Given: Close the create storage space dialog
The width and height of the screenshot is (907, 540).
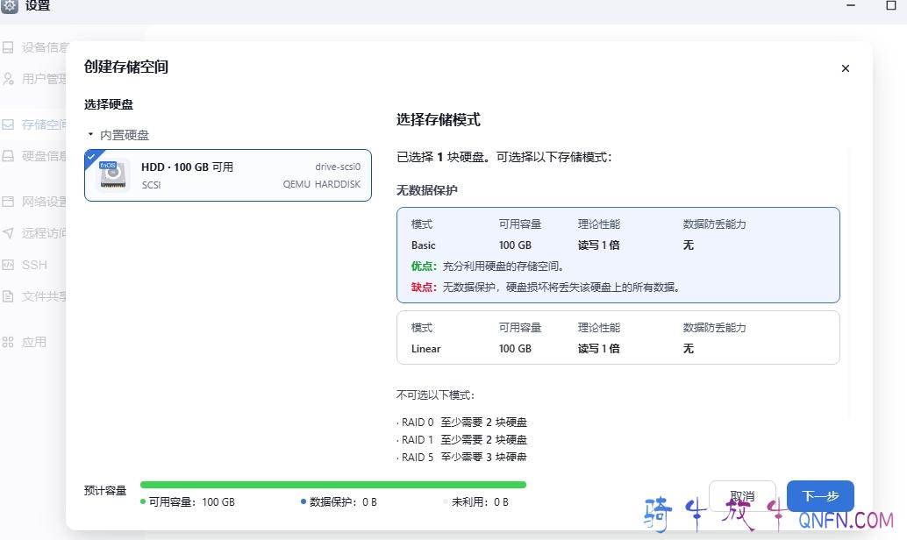Looking at the screenshot, I should [x=846, y=68].
